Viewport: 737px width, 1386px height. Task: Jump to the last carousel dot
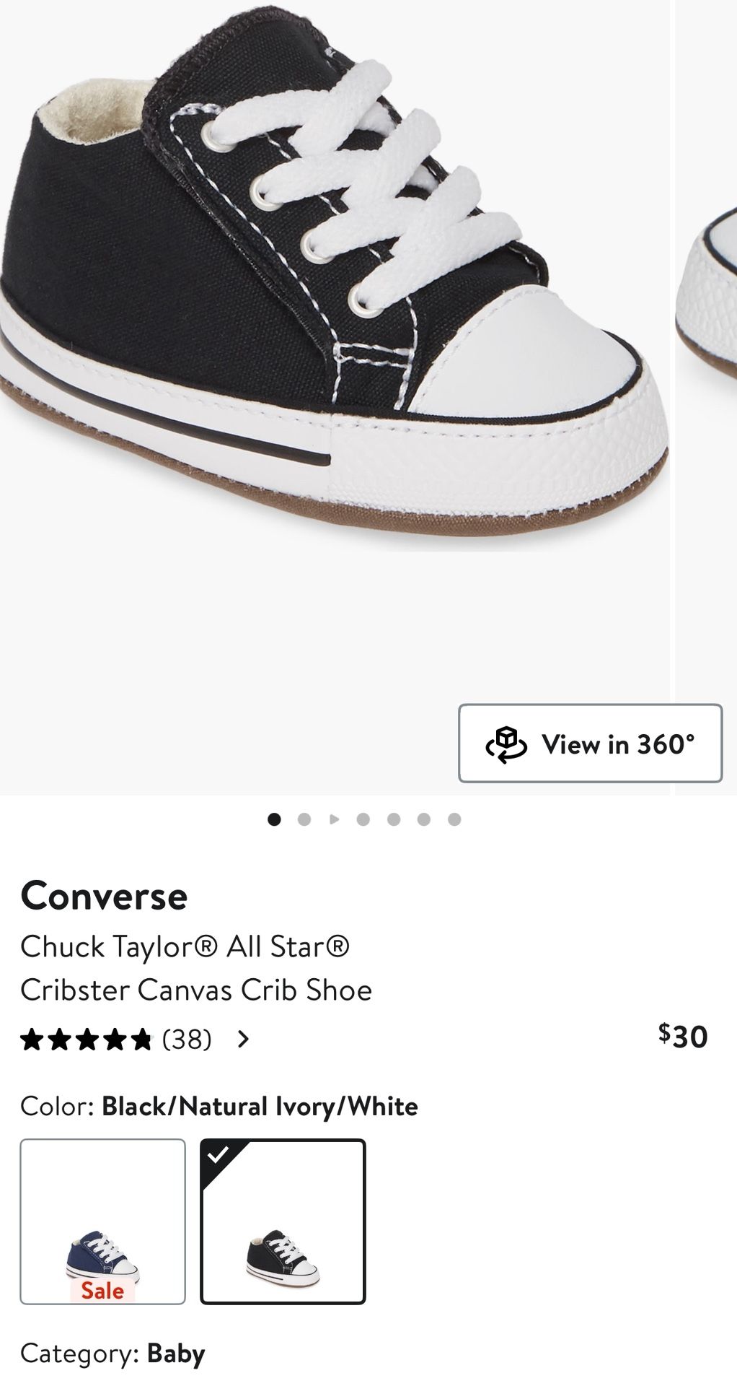[454, 819]
